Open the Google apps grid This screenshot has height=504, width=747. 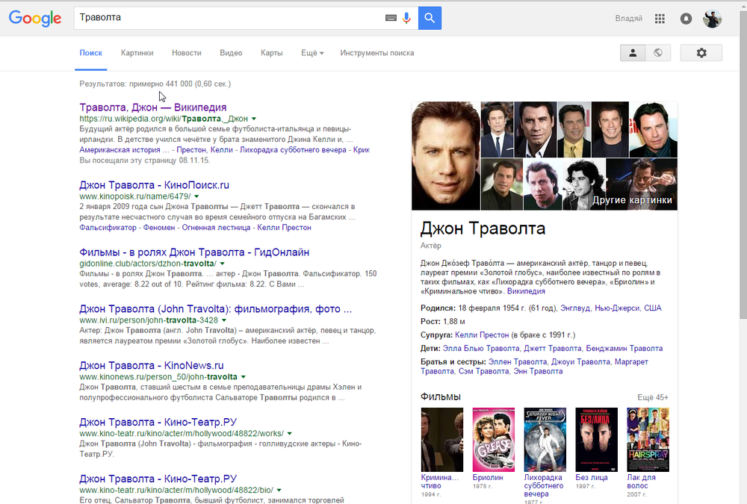point(660,19)
